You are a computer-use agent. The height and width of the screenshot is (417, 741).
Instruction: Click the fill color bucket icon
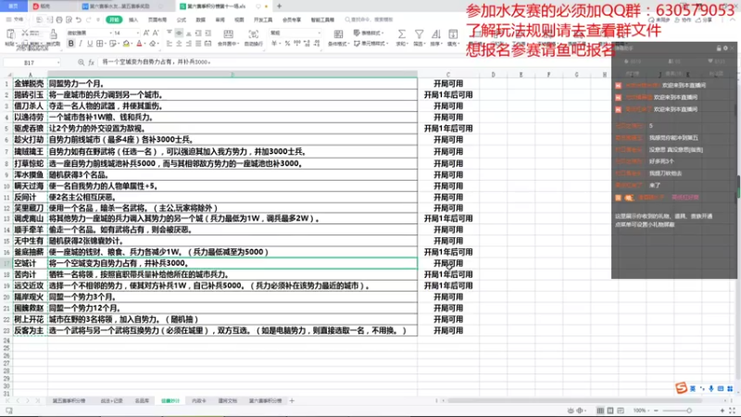click(x=126, y=44)
